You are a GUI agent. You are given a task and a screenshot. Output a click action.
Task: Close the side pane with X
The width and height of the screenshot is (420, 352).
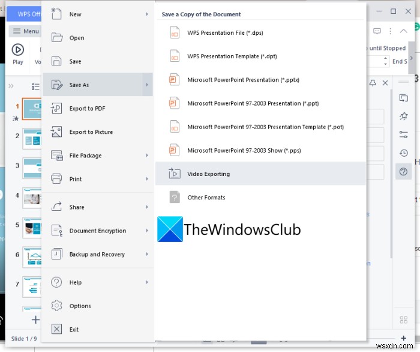(x=385, y=83)
